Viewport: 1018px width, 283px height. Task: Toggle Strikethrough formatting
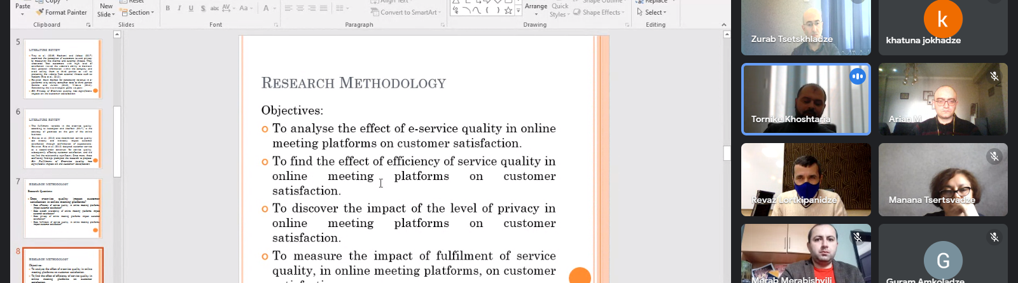[x=214, y=8]
